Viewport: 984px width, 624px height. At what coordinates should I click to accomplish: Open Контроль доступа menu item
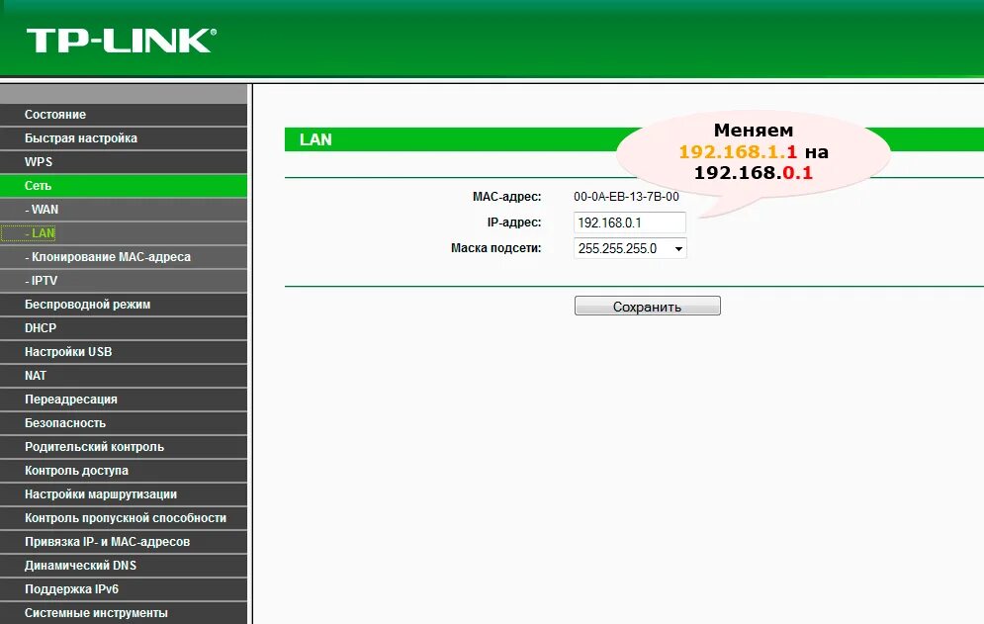[124, 470]
